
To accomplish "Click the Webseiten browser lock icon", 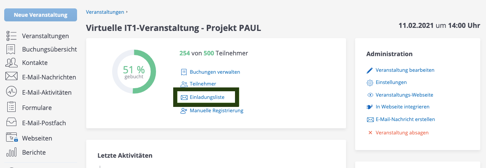I will (12, 138).
